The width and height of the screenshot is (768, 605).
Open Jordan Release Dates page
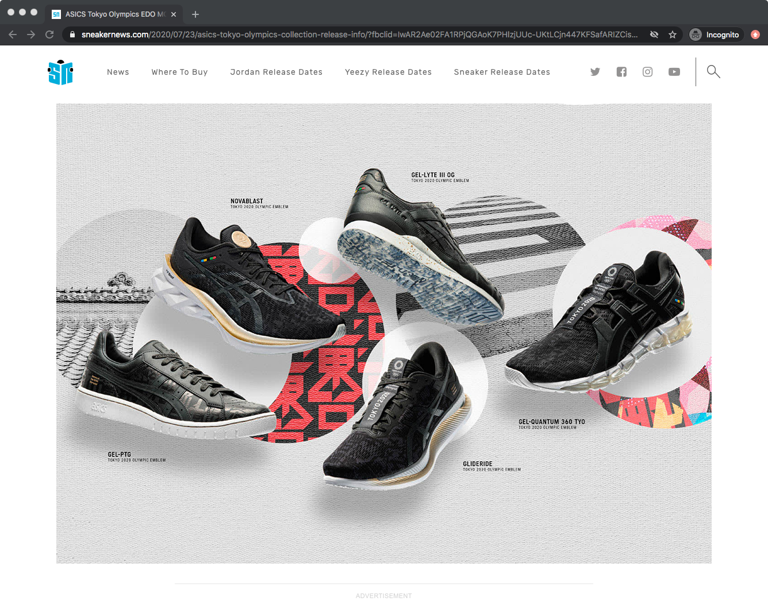tap(277, 72)
